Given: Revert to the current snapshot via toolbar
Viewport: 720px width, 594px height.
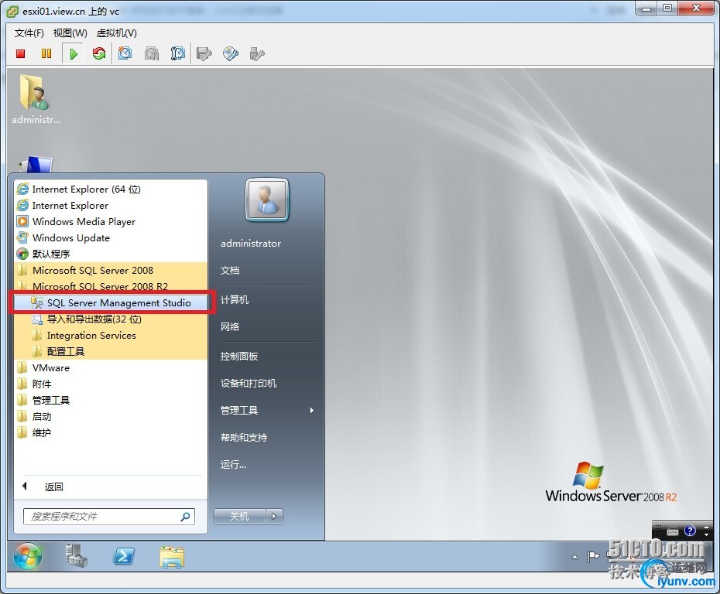Looking at the screenshot, I should tap(152, 53).
